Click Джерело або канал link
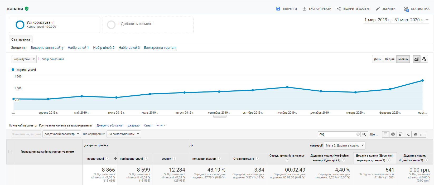This screenshot has width=434, height=185. [x=110, y=125]
